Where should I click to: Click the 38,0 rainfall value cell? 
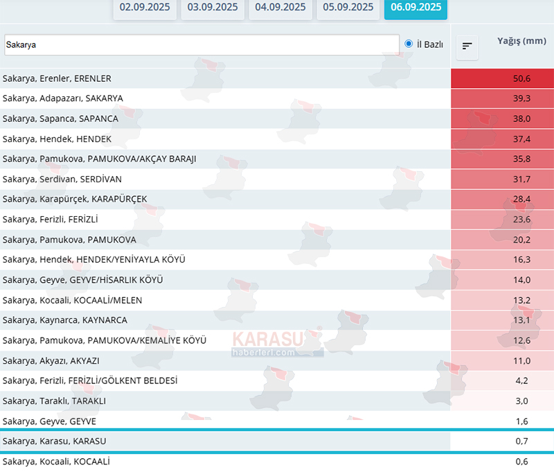click(x=502, y=119)
